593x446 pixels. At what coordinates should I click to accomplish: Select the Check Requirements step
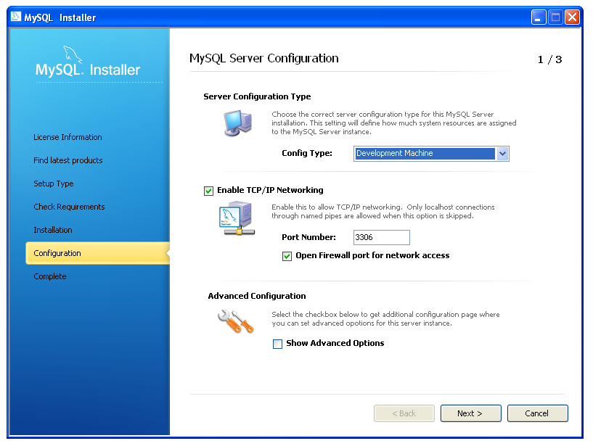(69, 207)
